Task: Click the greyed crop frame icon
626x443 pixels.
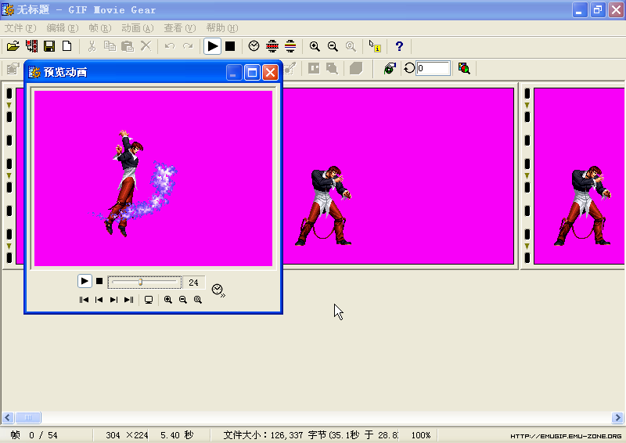Action: [315, 68]
